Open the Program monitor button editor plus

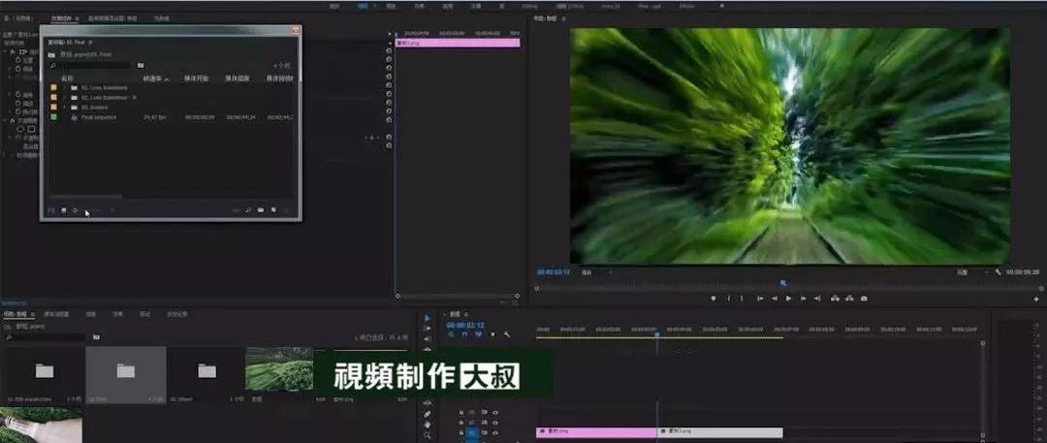(1036, 300)
